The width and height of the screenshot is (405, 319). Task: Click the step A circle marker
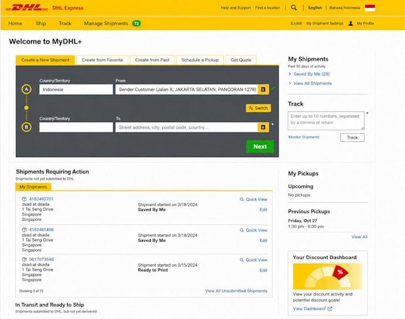click(x=26, y=89)
